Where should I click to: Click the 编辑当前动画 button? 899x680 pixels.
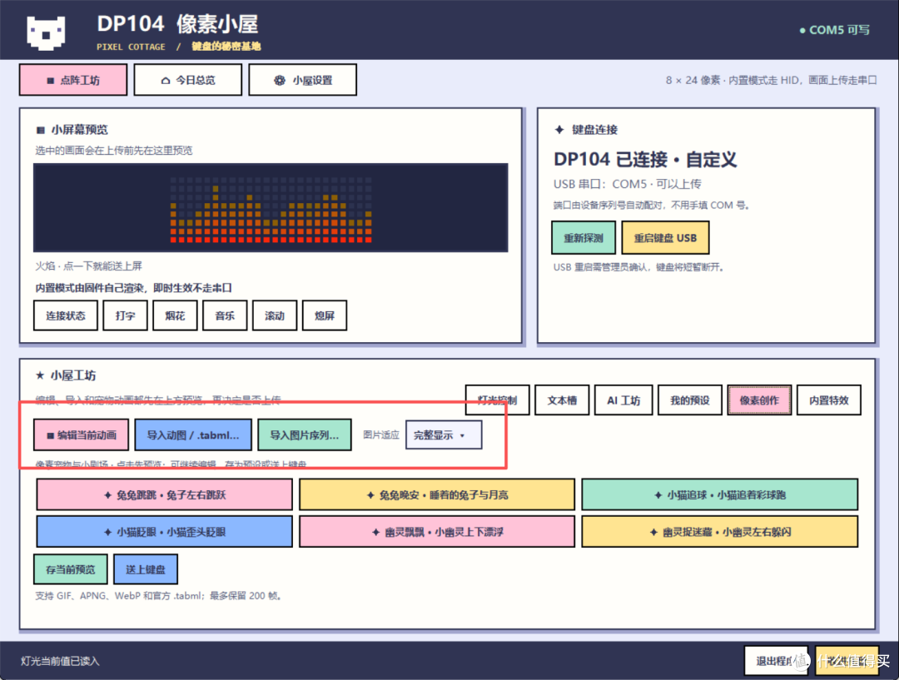(x=81, y=434)
